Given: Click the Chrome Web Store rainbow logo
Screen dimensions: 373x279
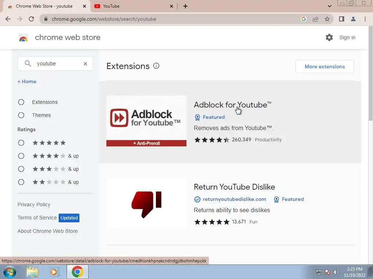Looking at the screenshot, I should 23,37.
